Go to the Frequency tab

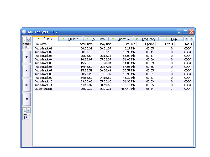click(146, 39)
